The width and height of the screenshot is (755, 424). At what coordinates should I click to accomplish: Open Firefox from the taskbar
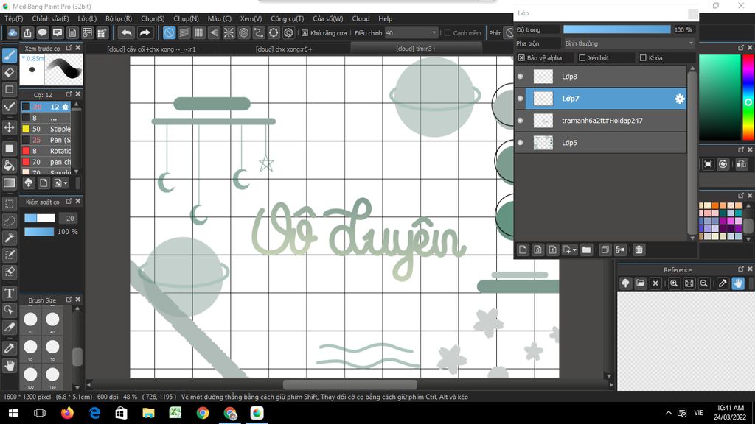point(67,413)
